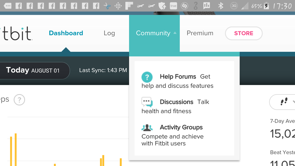Click the 7-Day Average label

click(x=282, y=121)
